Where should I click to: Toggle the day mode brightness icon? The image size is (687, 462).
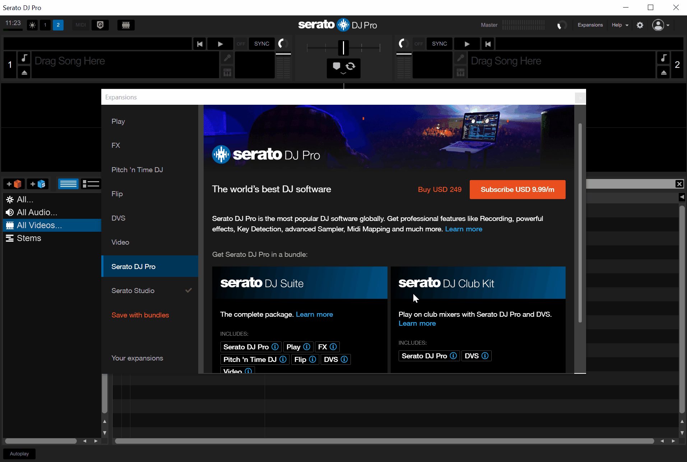tap(32, 25)
